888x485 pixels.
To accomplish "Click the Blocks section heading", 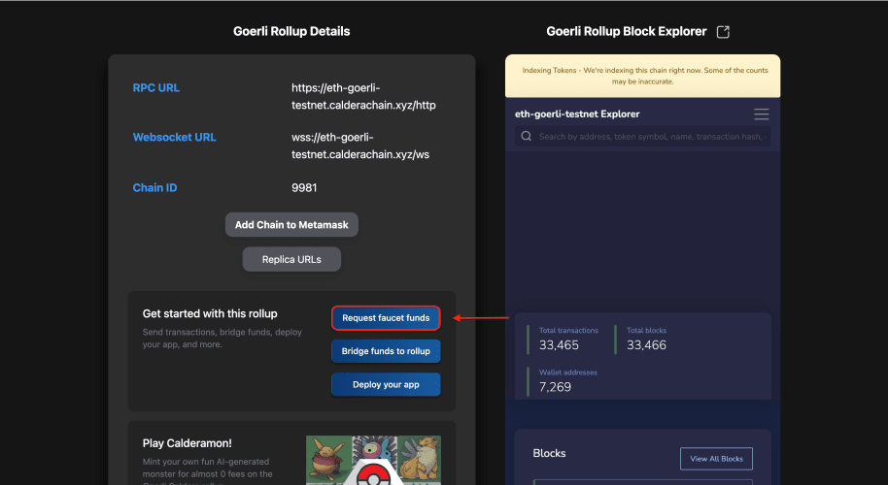I will click(x=549, y=453).
